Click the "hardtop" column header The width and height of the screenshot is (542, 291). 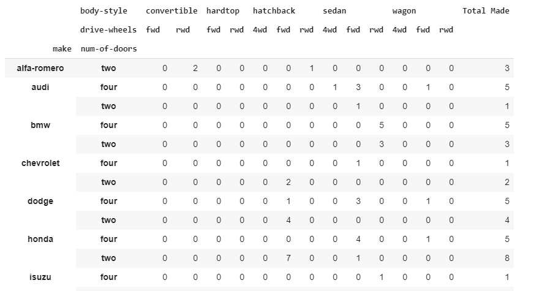225,11
